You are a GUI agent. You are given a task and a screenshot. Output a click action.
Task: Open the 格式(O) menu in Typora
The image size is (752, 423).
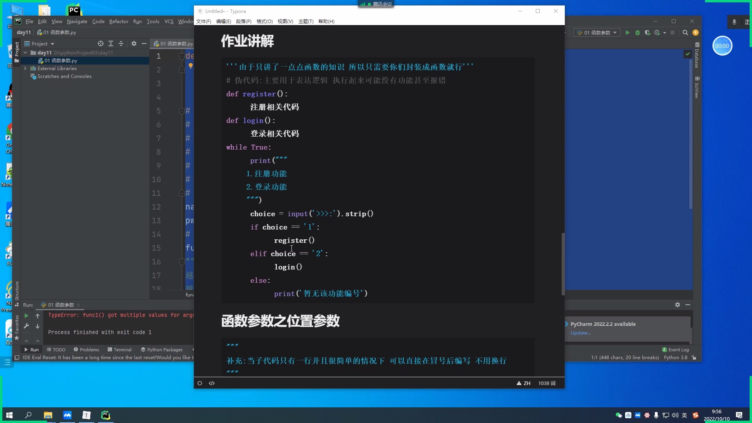264,22
